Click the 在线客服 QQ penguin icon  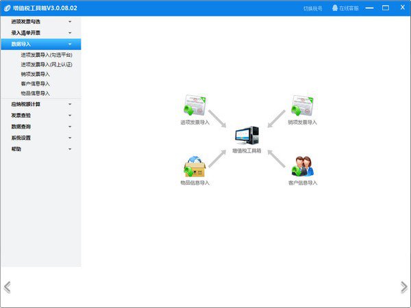coord(335,8)
